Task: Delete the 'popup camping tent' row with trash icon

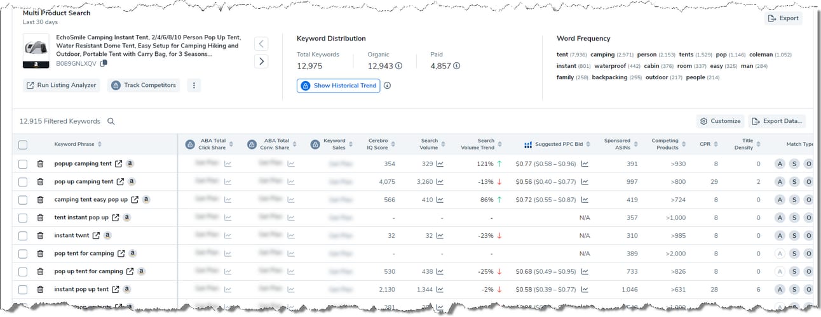Action: [40, 164]
